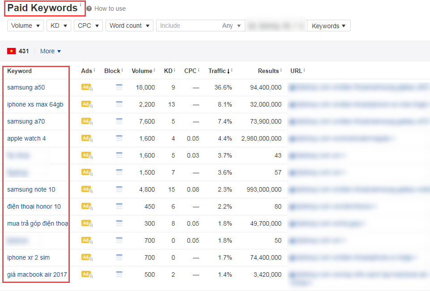Click the SERP block icon for samsung a70

[119, 121]
